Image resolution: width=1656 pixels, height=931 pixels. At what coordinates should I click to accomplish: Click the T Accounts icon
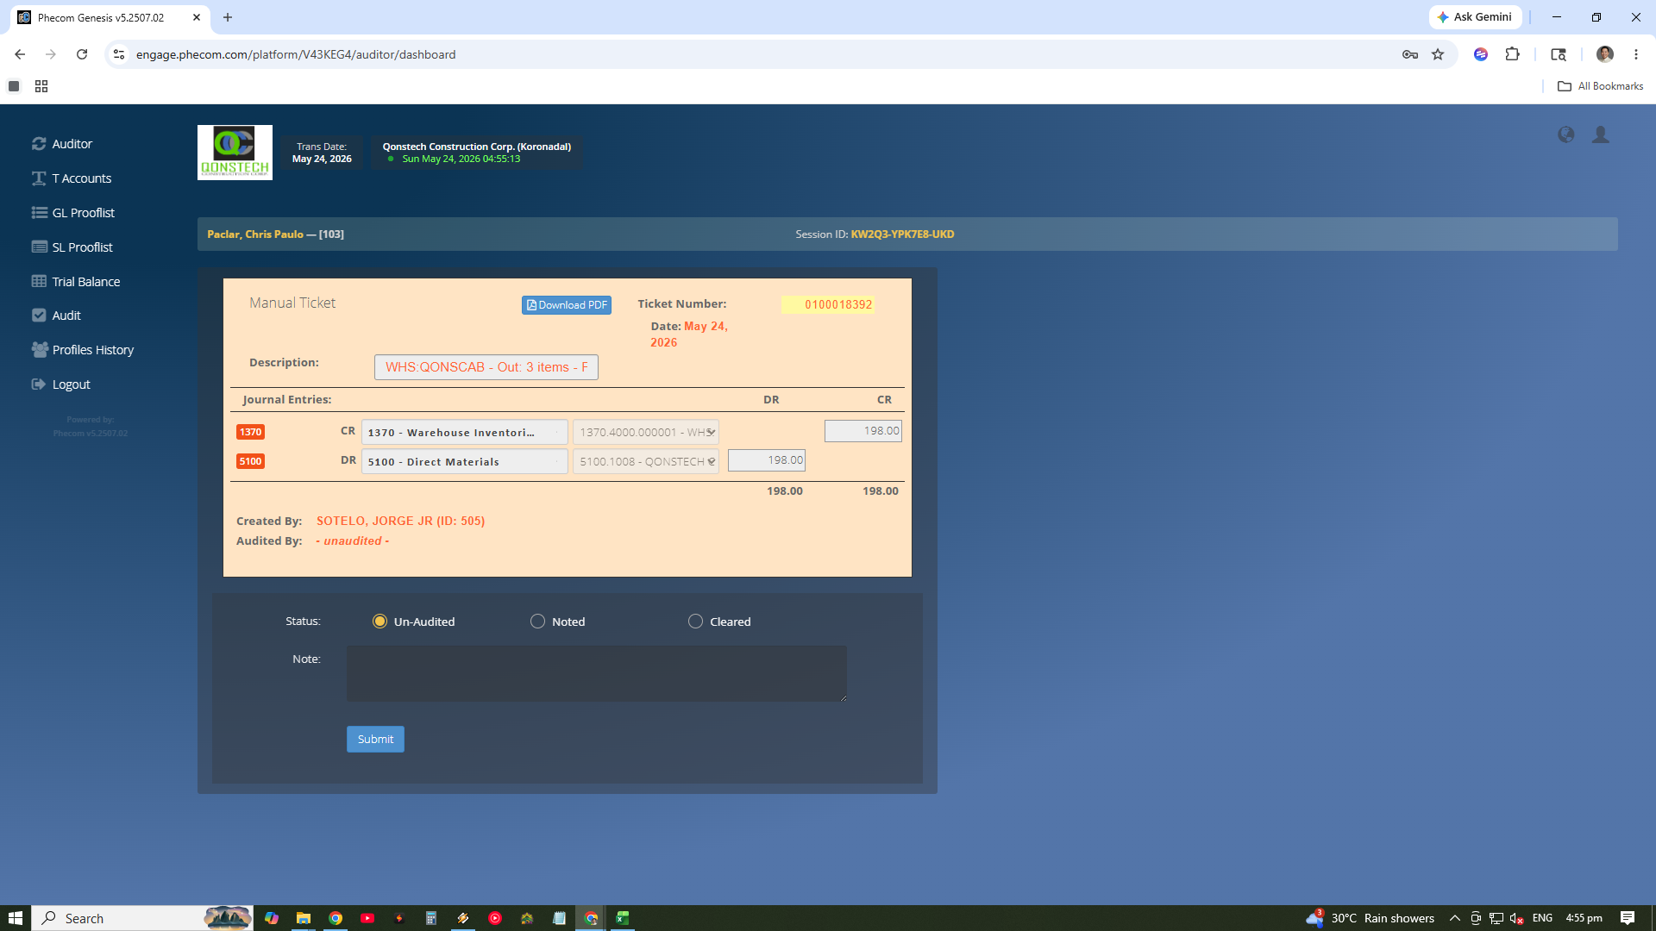point(39,178)
